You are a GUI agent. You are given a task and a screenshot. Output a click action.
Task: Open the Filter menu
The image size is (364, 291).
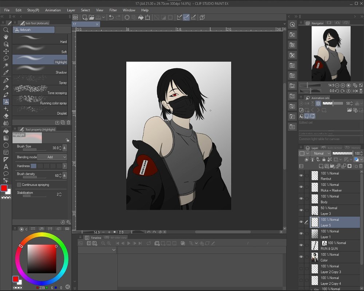coord(113,10)
